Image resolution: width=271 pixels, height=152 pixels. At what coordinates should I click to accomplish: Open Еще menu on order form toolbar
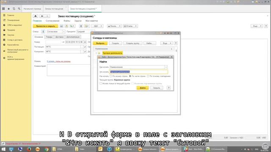[257, 26]
